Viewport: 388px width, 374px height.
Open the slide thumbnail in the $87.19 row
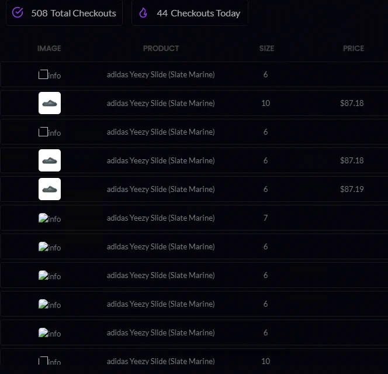pos(50,189)
